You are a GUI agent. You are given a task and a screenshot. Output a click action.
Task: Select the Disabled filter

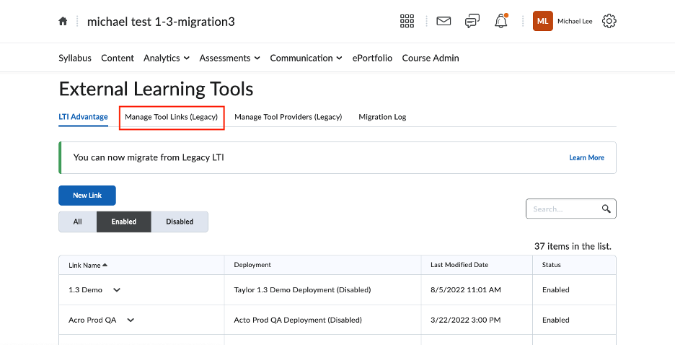tap(180, 222)
